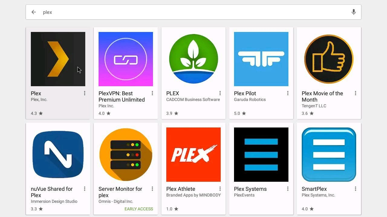The width and height of the screenshot is (387, 217).
Task: Select the 'PlexVPN: Best Premium Unlimited' title
Action: 122,96
